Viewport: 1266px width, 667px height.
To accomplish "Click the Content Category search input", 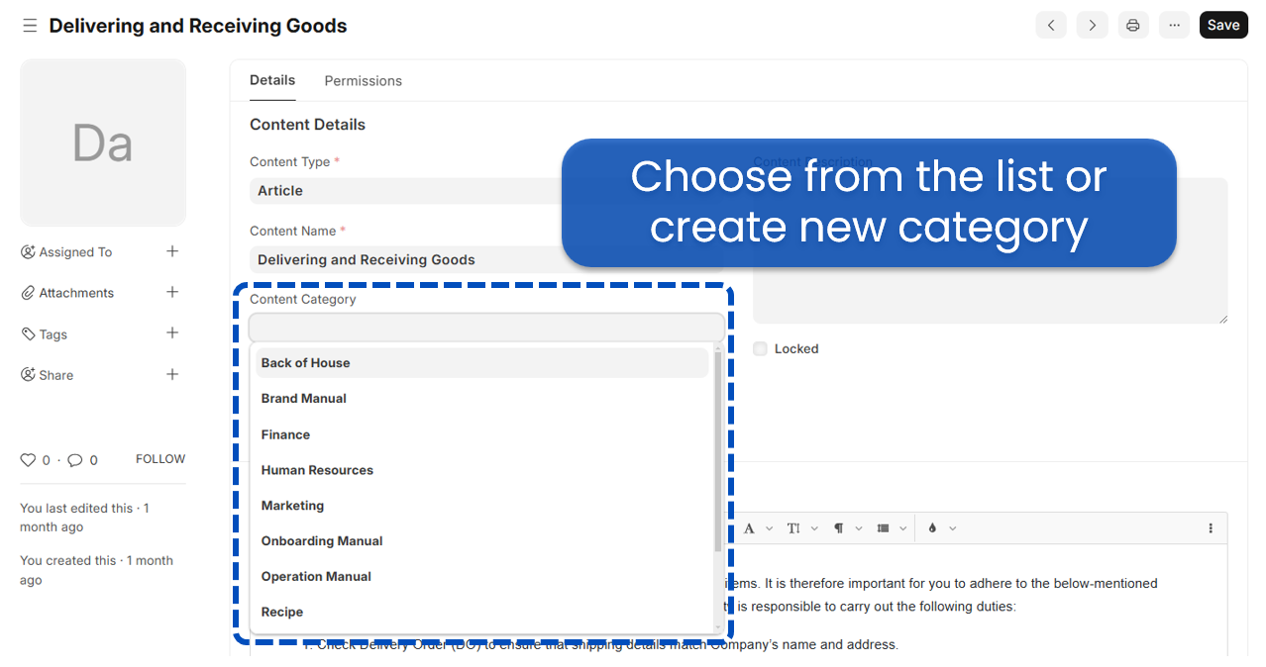I will click(x=486, y=328).
